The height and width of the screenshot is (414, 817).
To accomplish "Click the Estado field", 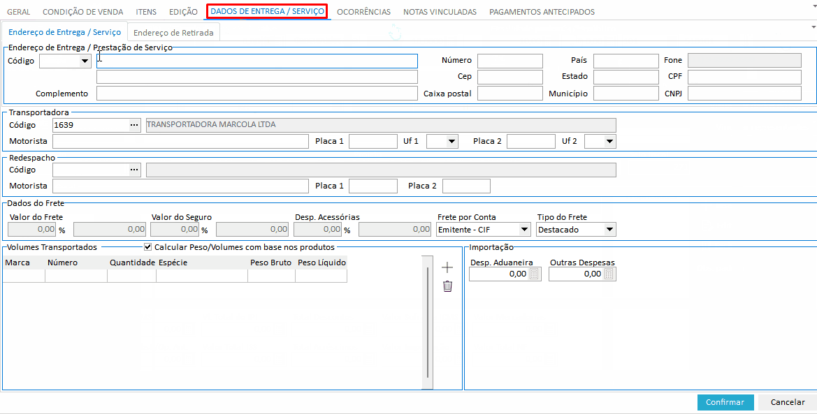I will click(626, 77).
